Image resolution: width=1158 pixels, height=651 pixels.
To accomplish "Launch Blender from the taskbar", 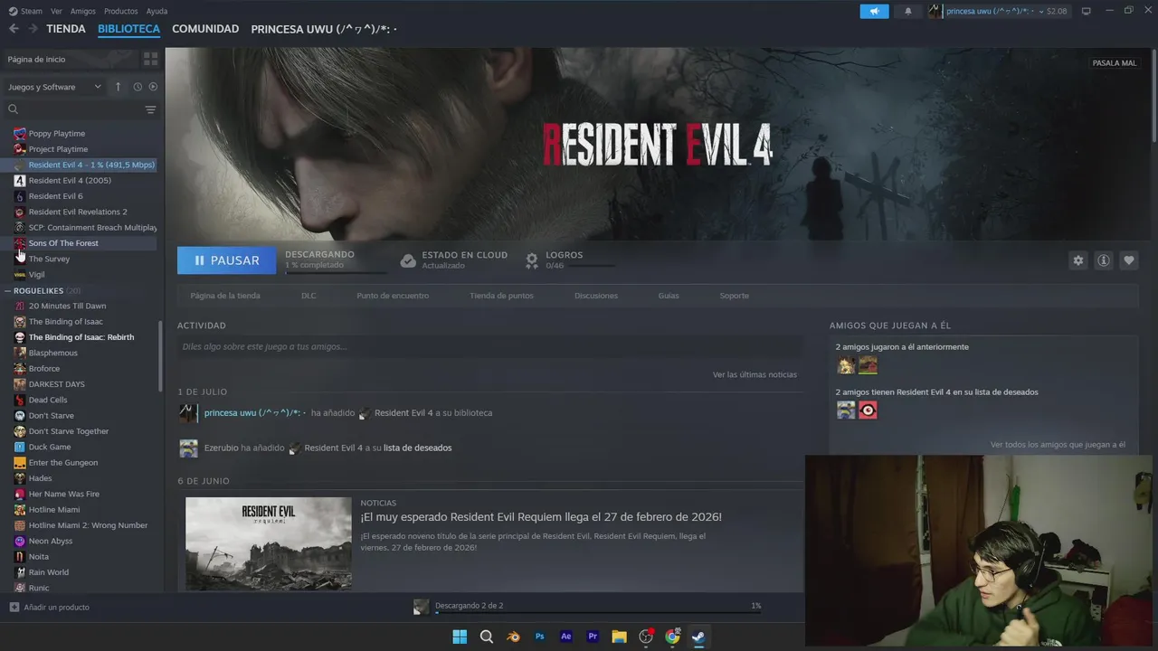I will coord(513,637).
